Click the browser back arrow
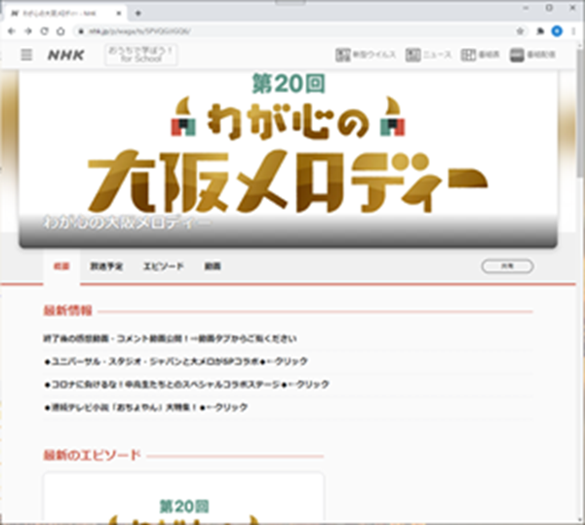The image size is (585, 525). (13, 31)
